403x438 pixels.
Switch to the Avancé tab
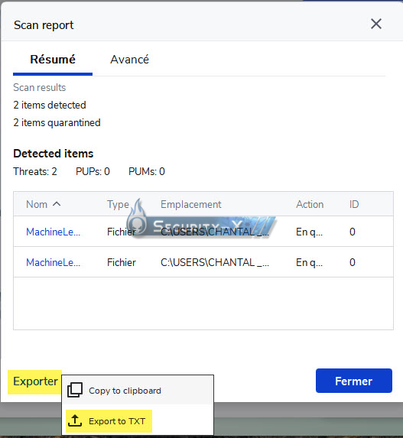(130, 60)
